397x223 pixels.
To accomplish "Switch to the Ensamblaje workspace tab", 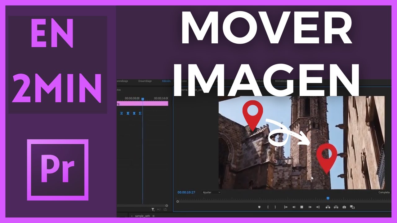I will click(145, 81).
